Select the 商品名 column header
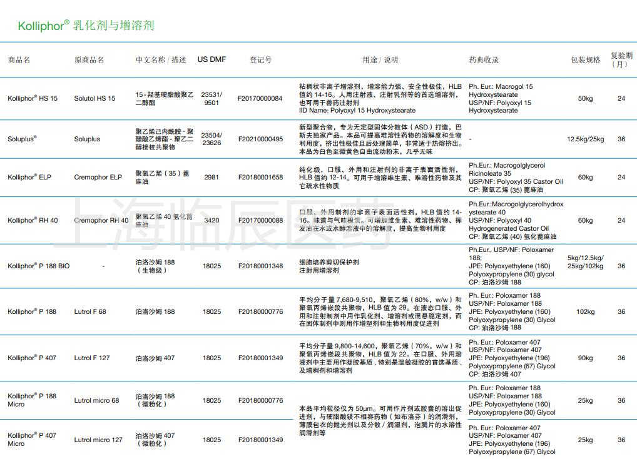The width and height of the screenshot is (637, 459). [19, 60]
